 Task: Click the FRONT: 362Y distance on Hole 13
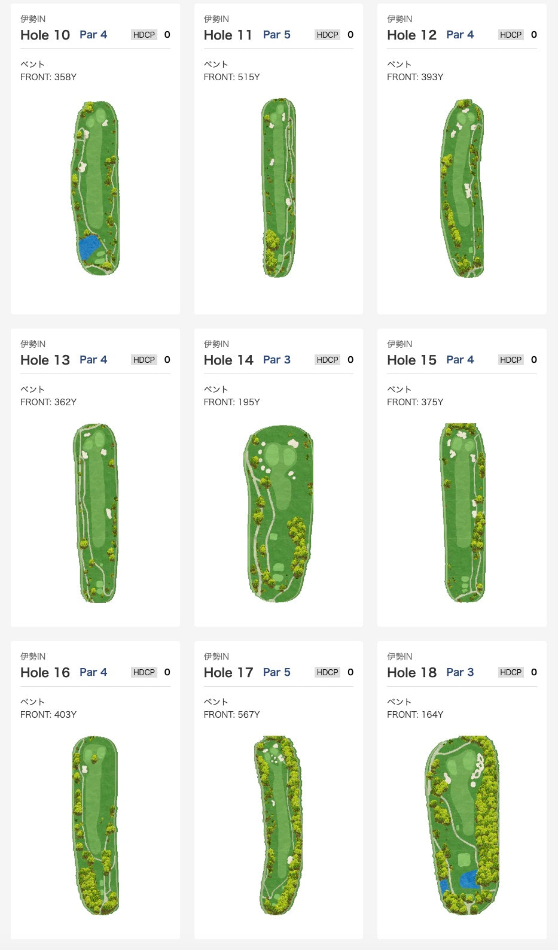pos(48,402)
